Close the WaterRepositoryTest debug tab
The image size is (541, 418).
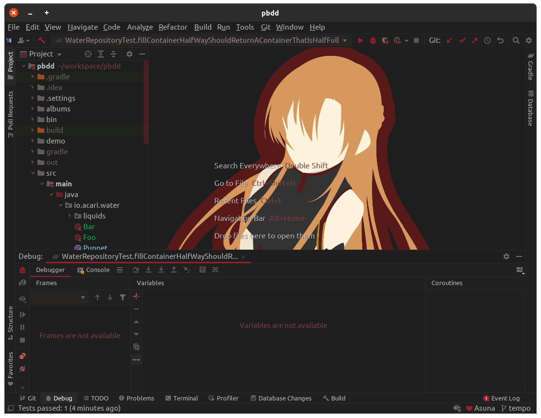click(243, 256)
